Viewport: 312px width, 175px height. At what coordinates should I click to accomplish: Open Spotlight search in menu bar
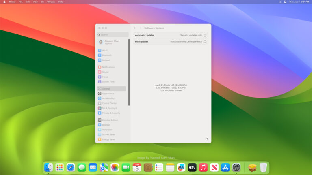[x=280, y=2]
